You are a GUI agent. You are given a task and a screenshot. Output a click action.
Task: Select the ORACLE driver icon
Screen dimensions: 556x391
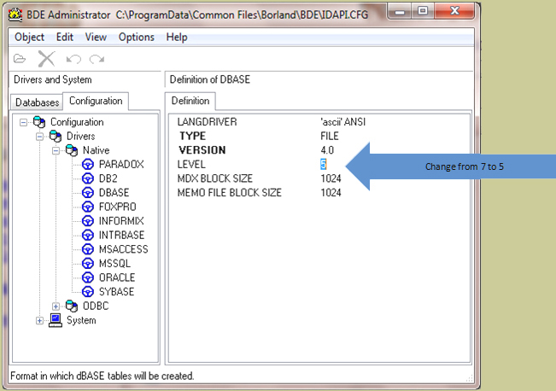tap(88, 277)
